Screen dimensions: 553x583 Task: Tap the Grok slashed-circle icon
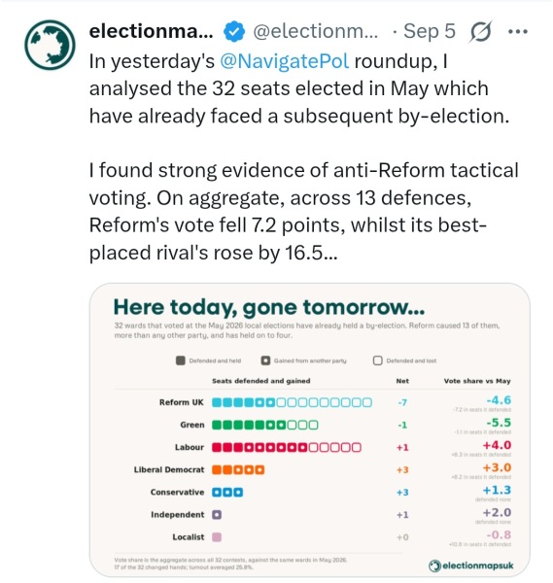(480, 32)
